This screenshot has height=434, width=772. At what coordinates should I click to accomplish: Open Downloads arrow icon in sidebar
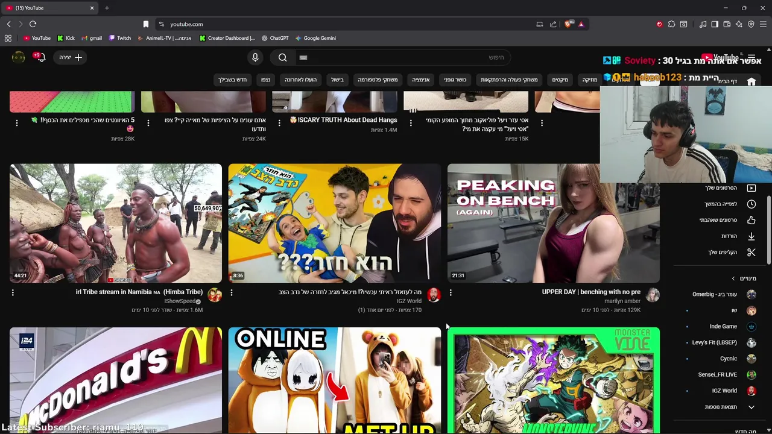pyautogui.click(x=751, y=236)
